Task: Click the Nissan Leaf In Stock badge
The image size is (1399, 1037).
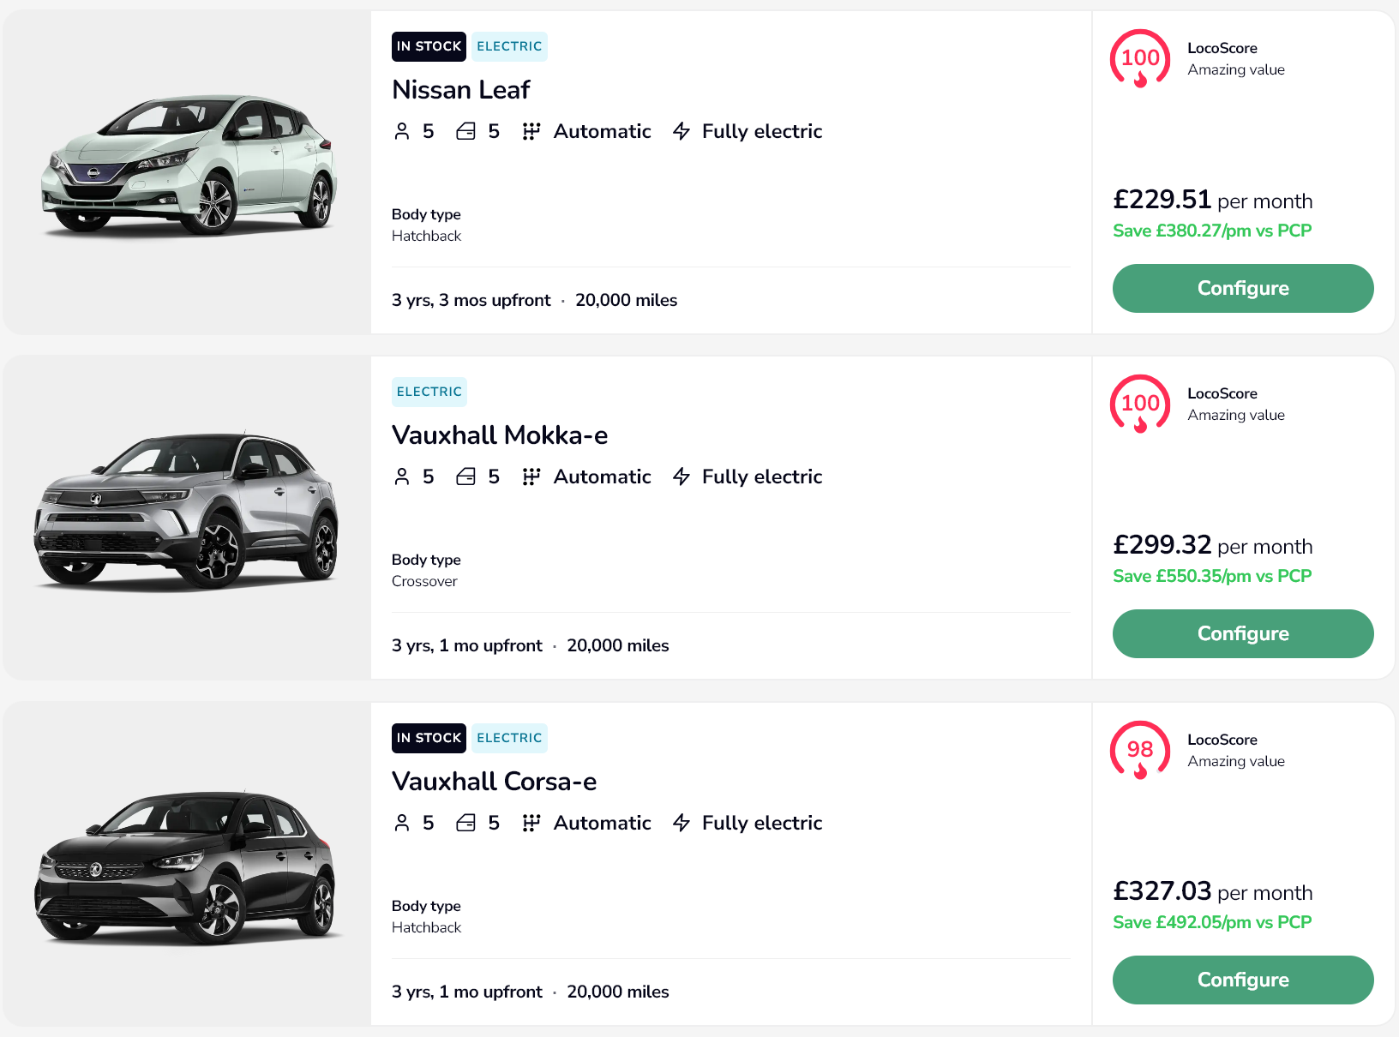Action: coord(429,46)
